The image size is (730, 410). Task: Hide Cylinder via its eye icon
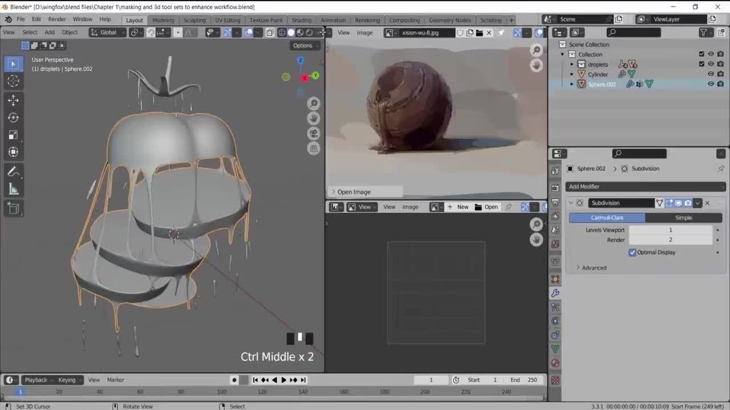(711, 74)
